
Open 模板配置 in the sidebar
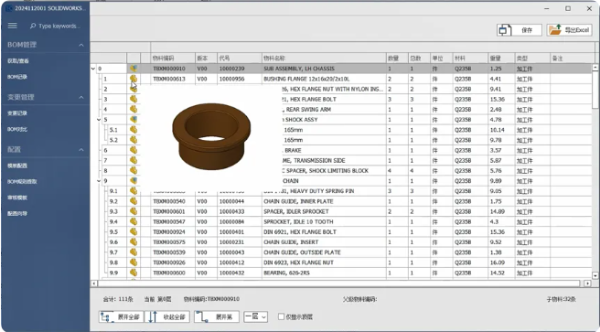click(17, 166)
